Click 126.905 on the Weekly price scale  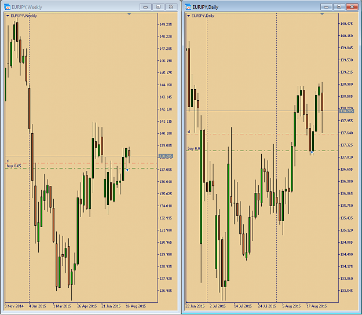click(x=166, y=291)
